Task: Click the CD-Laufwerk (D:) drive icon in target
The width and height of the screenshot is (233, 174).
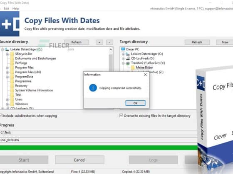Action: pos(128,58)
